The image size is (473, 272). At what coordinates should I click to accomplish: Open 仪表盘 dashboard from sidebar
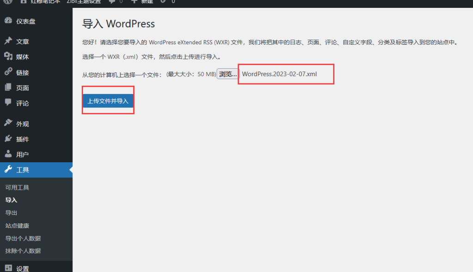26,21
